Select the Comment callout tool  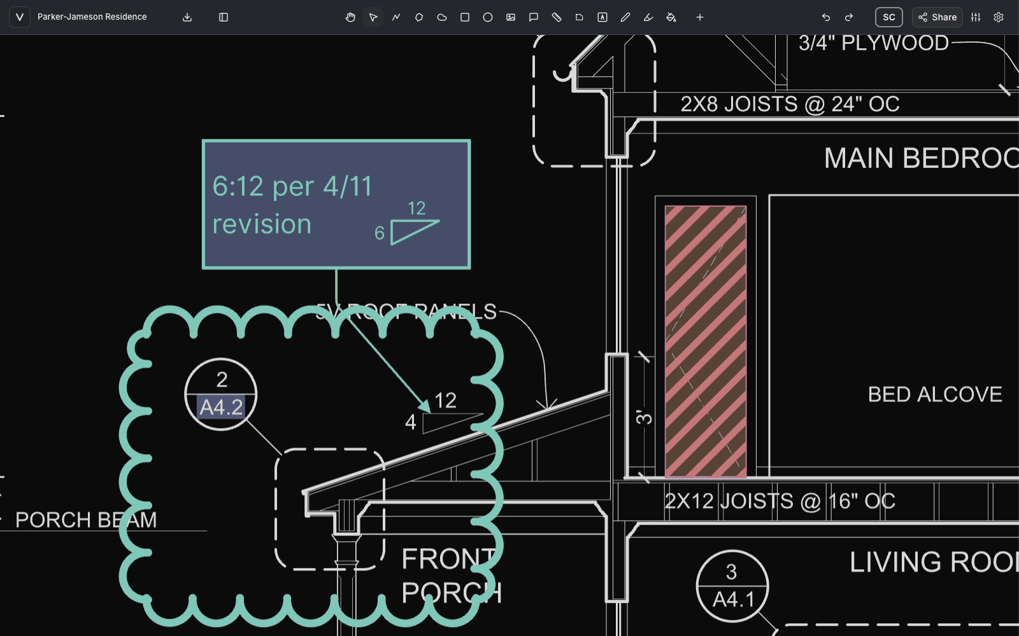tap(534, 17)
